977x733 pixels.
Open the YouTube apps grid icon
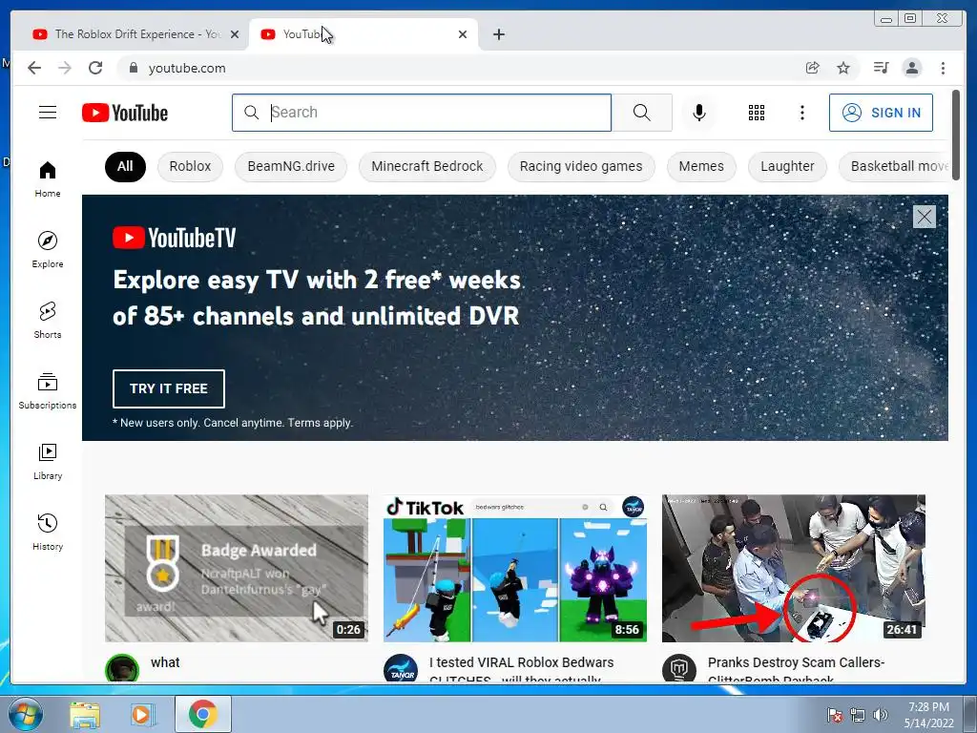coord(757,113)
